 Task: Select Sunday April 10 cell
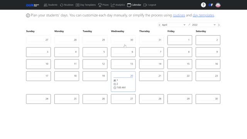point(39,64)
